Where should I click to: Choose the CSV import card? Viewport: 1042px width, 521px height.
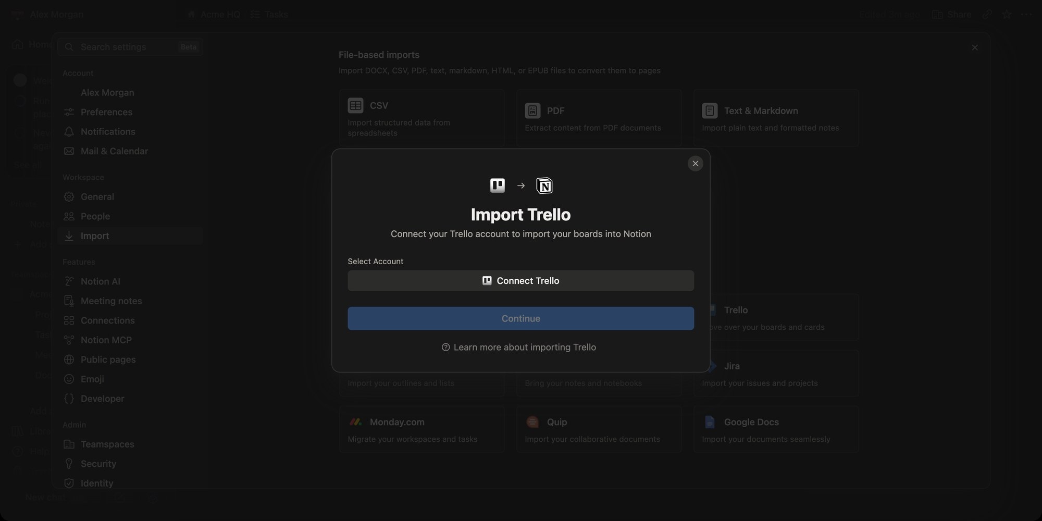click(421, 118)
